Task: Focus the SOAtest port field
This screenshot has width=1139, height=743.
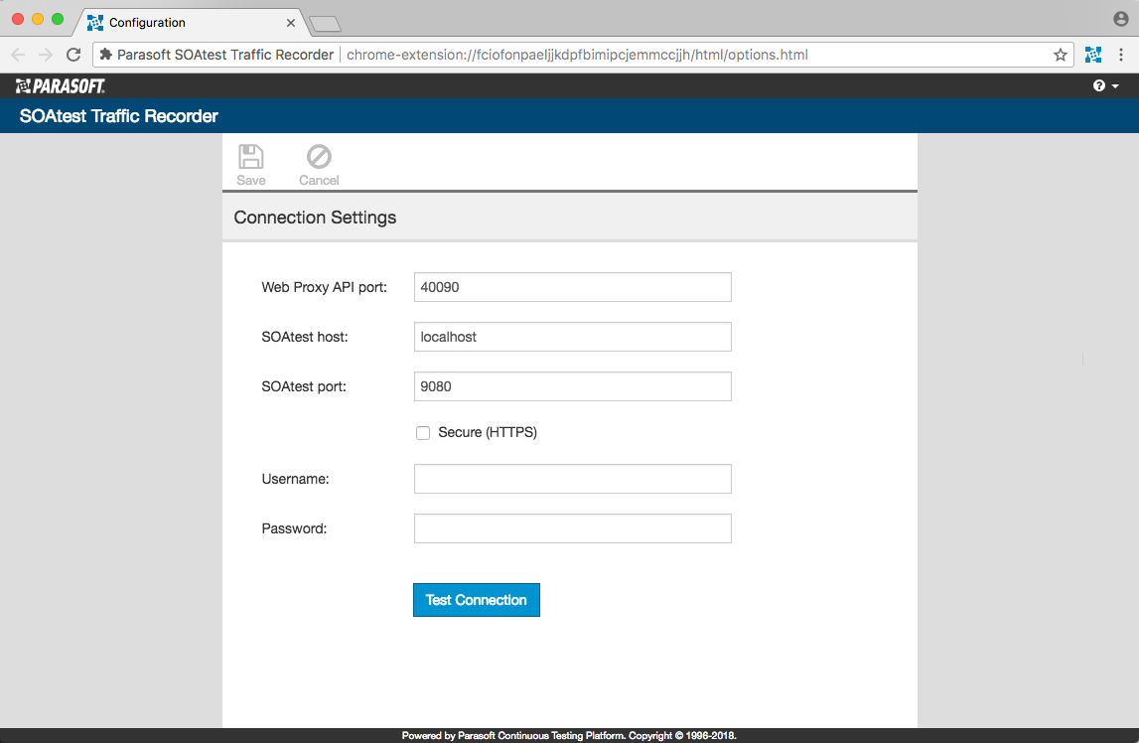Action: click(x=572, y=386)
